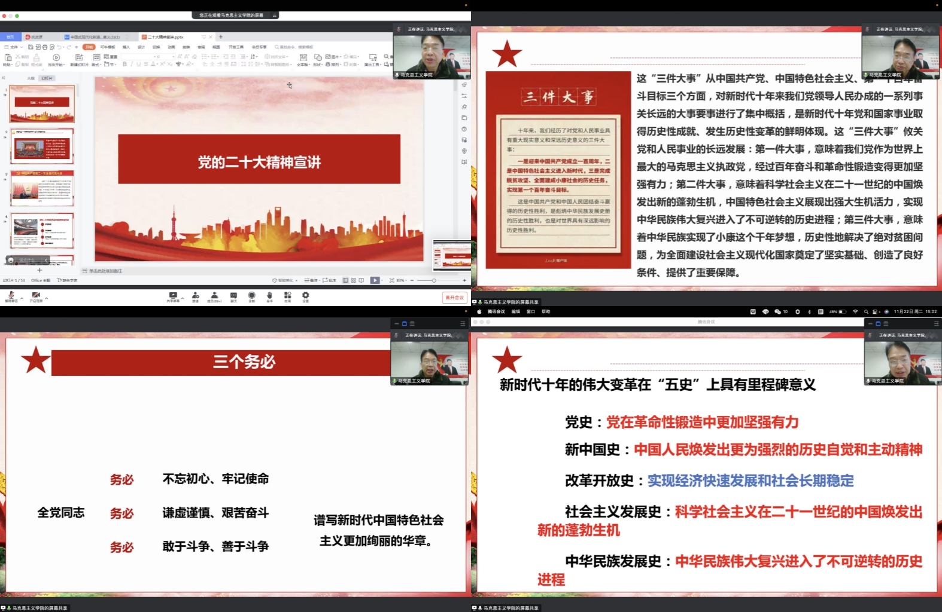Expand audio options arrow beside microphone
The image size is (942, 612).
click(22, 297)
